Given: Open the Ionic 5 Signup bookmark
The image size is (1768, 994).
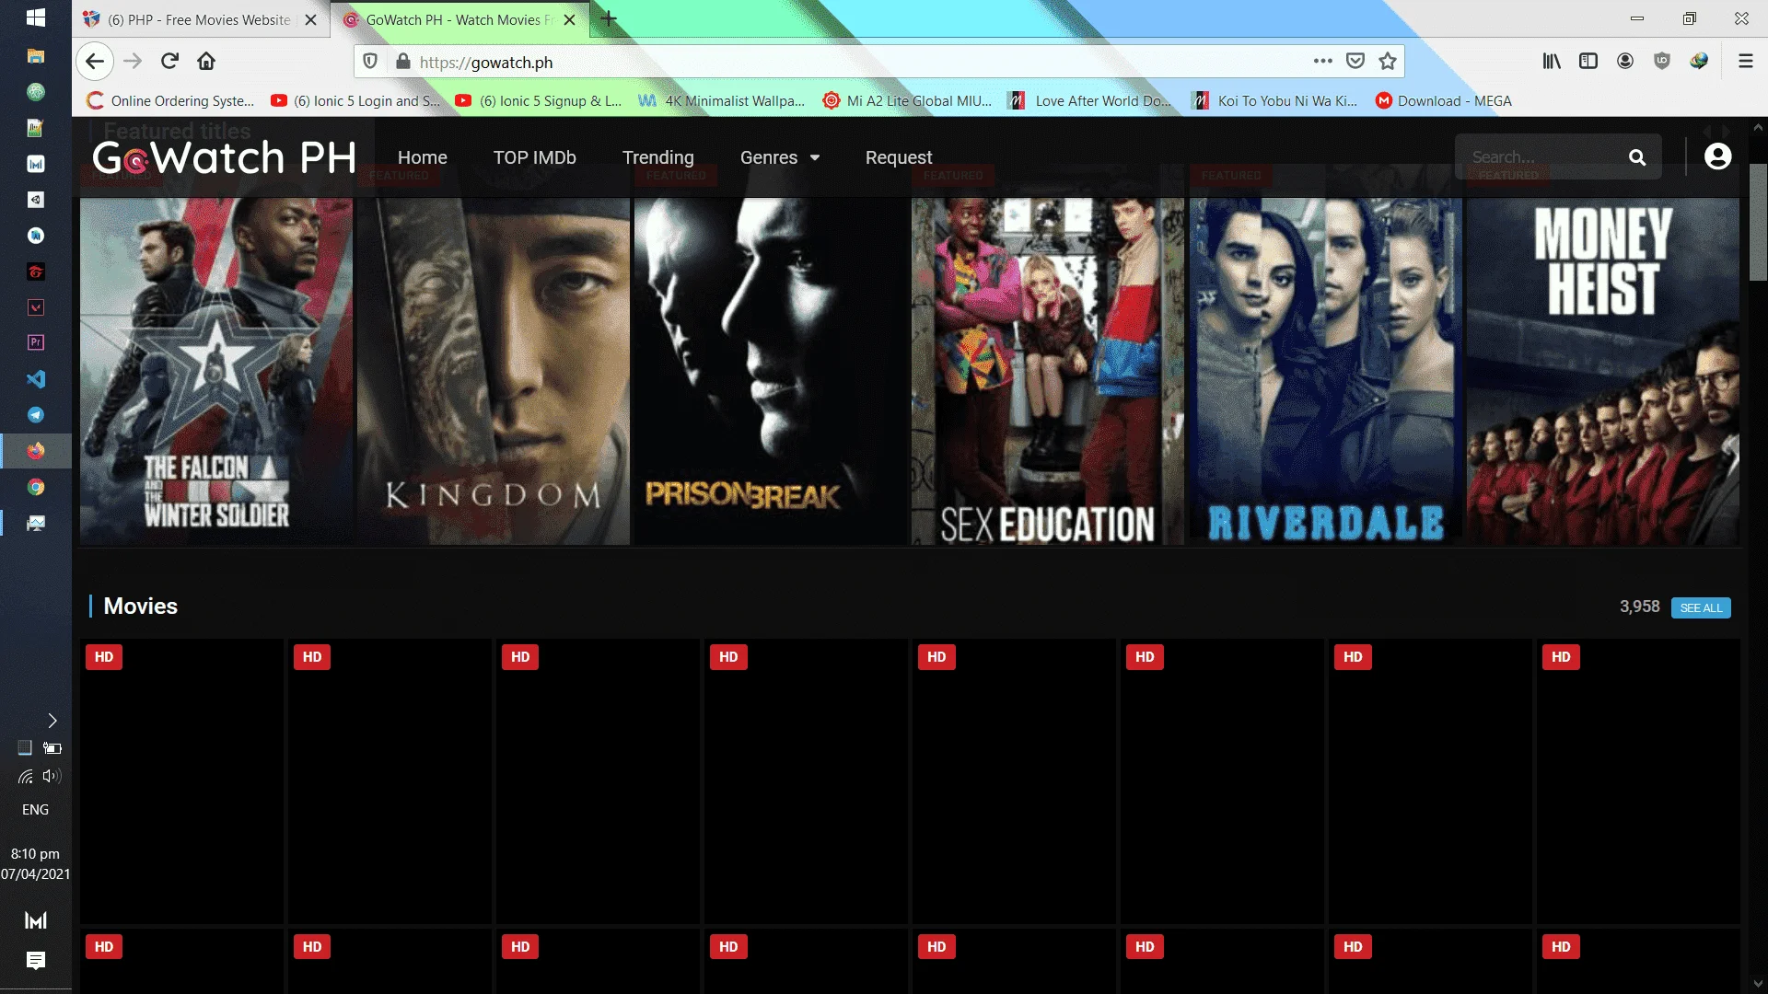Looking at the screenshot, I should (539, 101).
